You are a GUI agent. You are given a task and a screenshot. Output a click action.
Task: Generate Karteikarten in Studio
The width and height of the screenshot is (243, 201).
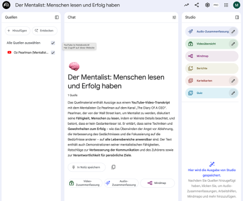(212, 81)
